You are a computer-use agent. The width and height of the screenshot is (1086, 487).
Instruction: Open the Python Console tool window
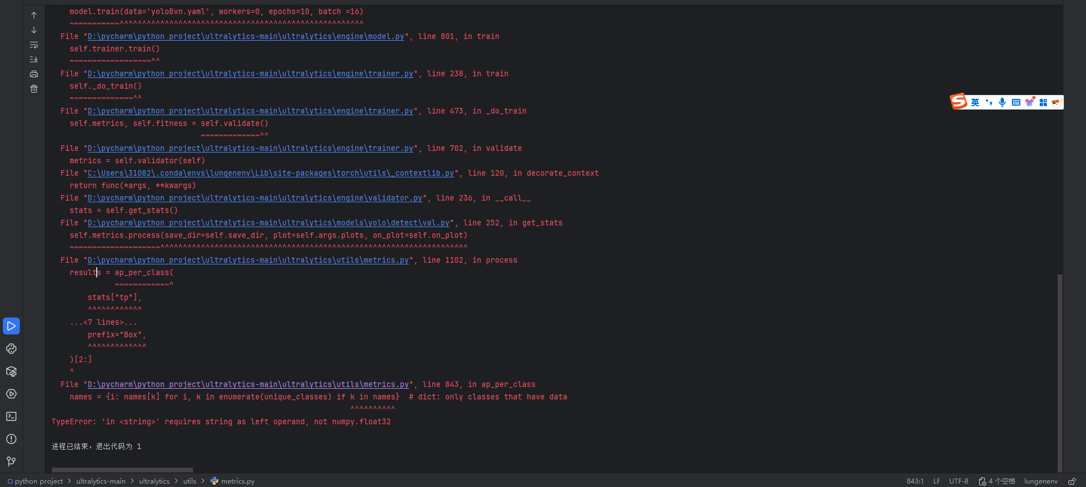click(11, 349)
